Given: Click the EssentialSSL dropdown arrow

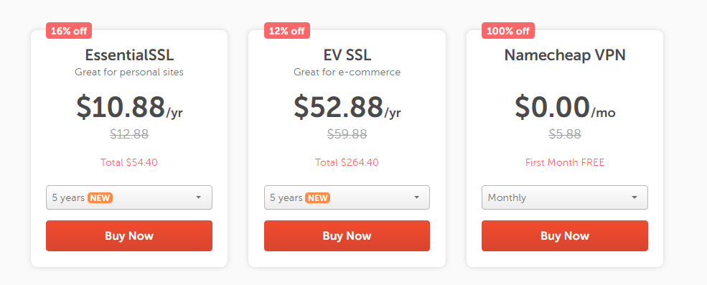Looking at the screenshot, I should (x=198, y=197).
